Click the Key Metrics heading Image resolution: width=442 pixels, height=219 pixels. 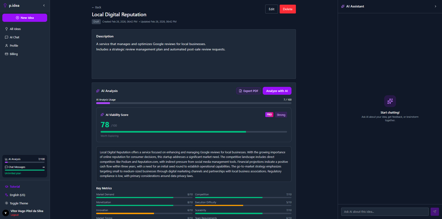tap(105, 188)
